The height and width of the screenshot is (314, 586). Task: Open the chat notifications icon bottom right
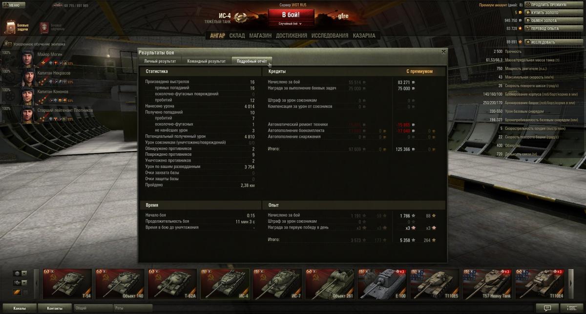(547, 308)
